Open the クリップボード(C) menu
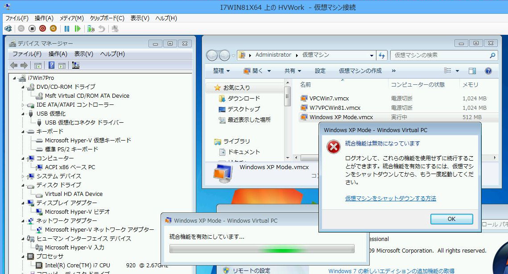This screenshot has height=274, width=508. [x=107, y=18]
